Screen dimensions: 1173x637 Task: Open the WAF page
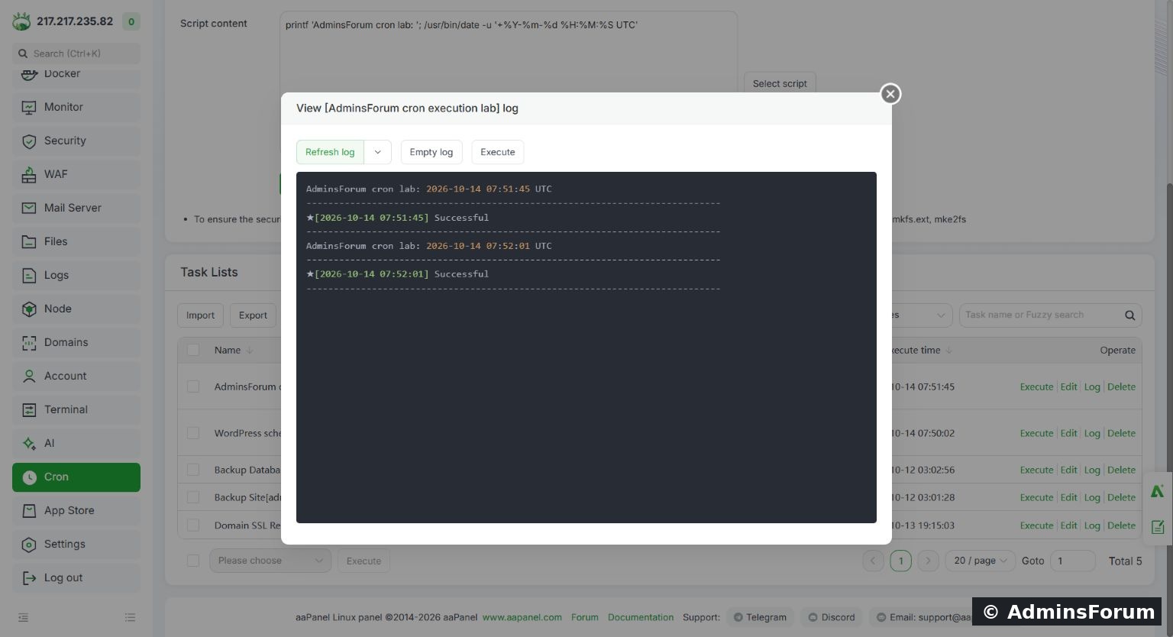[76, 174]
